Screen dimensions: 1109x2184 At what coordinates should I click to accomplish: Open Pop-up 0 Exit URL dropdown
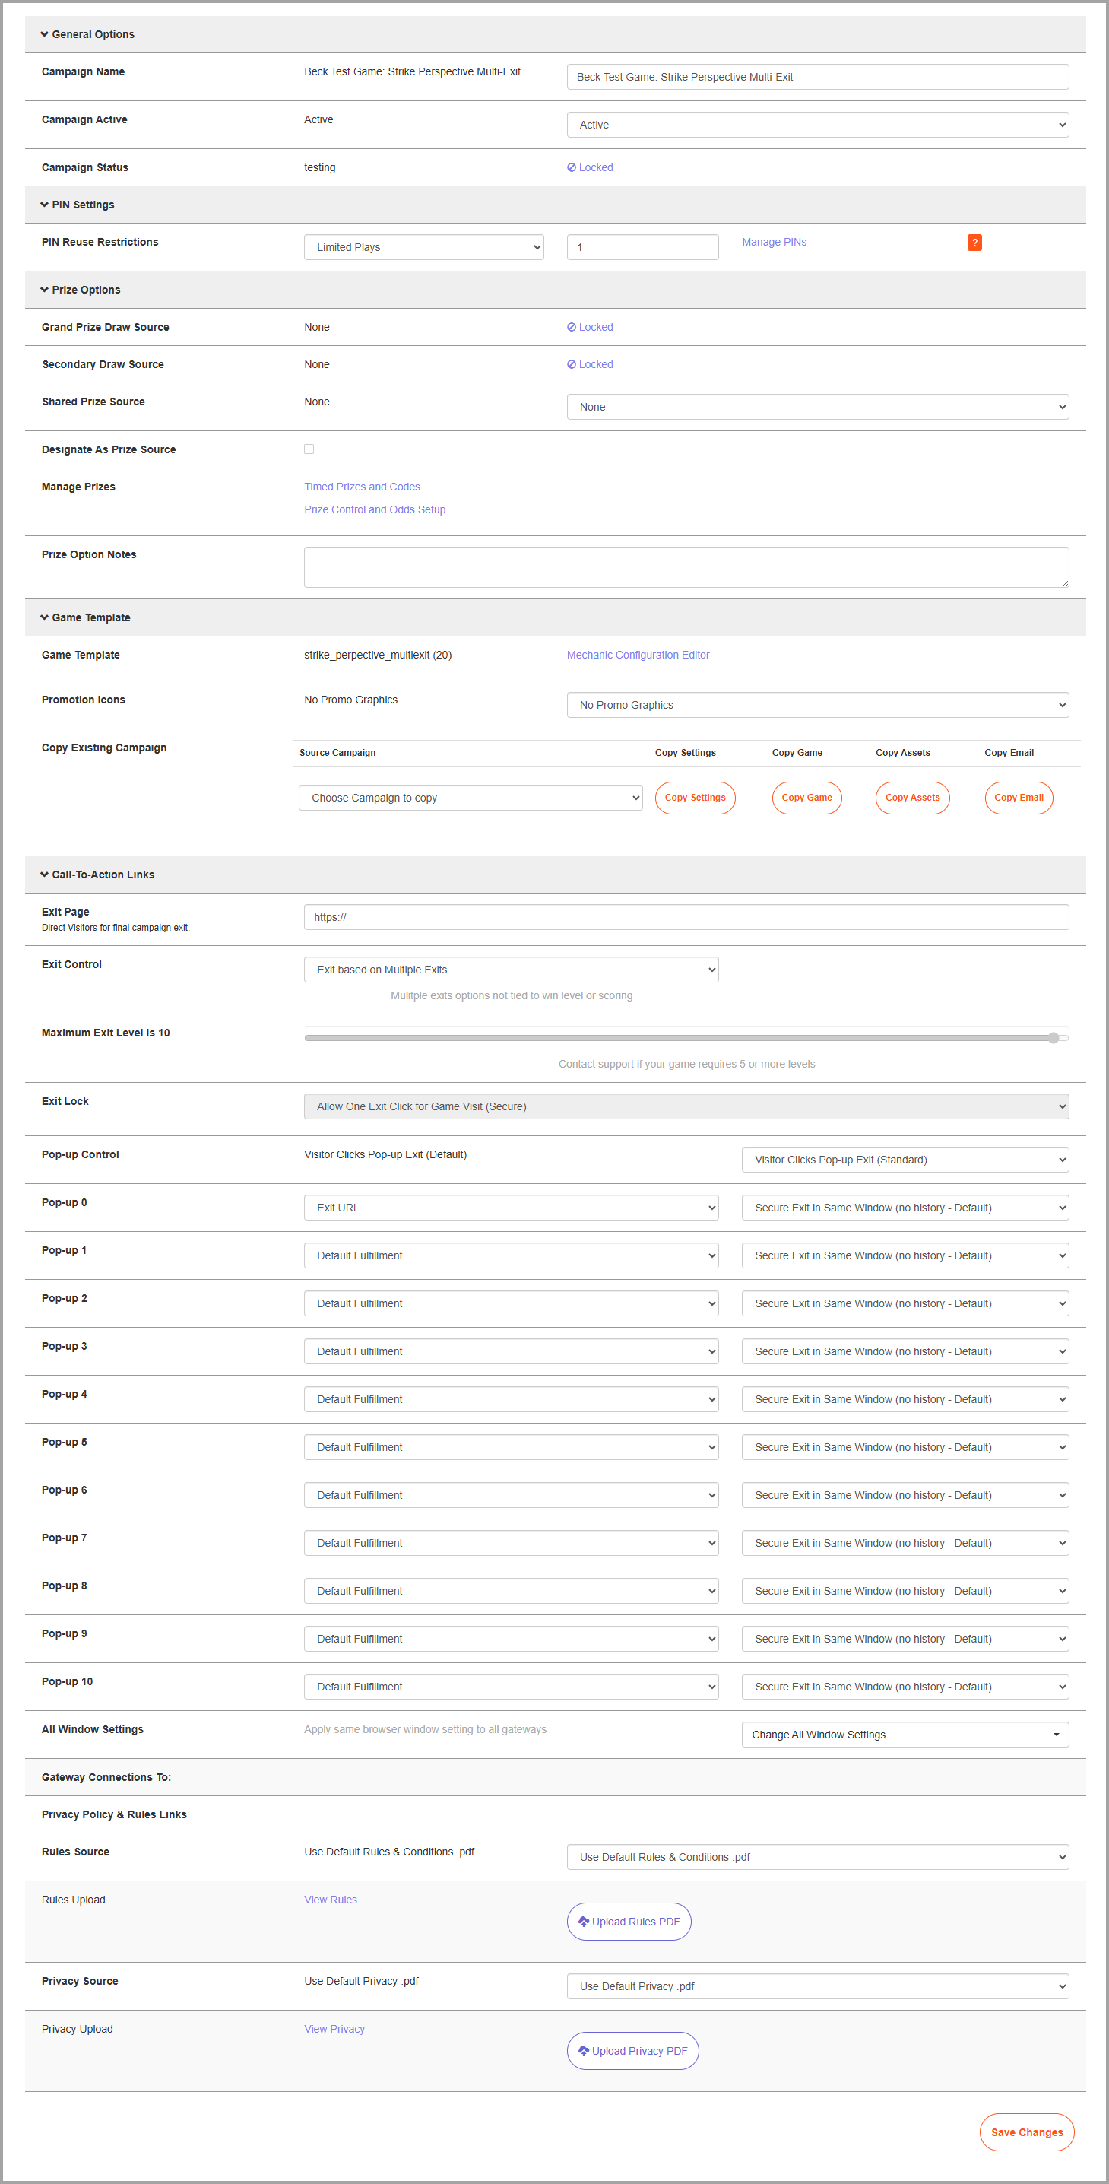tap(511, 1208)
